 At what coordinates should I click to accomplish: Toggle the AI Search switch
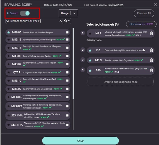(x=25, y=13)
